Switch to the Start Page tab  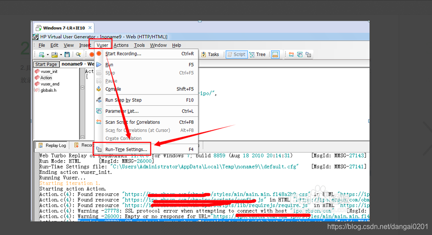46,64
